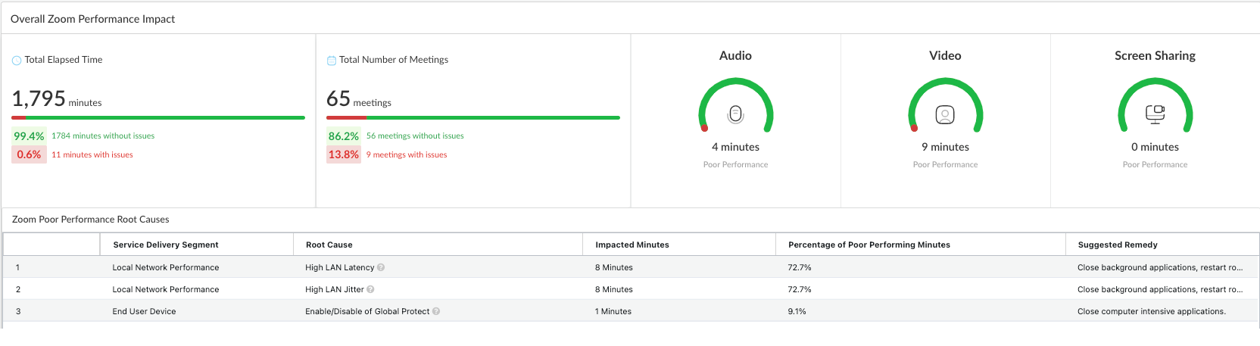Click the Total Number of Meetings calendar icon
Screen dimensions: 1260x346
[332, 61]
